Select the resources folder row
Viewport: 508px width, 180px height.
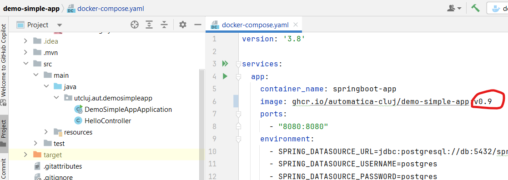(104, 132)
